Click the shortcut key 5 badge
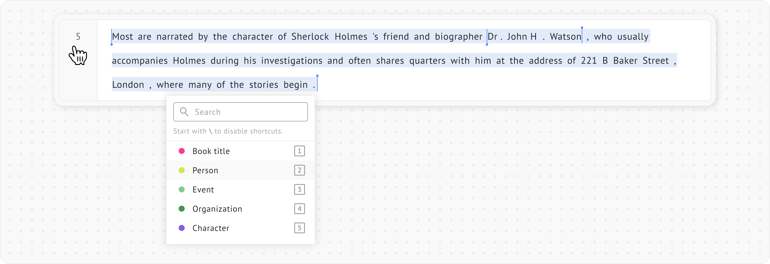 tap(299, 228)
